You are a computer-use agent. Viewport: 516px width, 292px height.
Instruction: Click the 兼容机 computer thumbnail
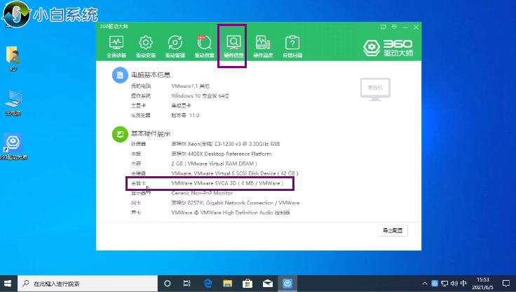(375, 89)
